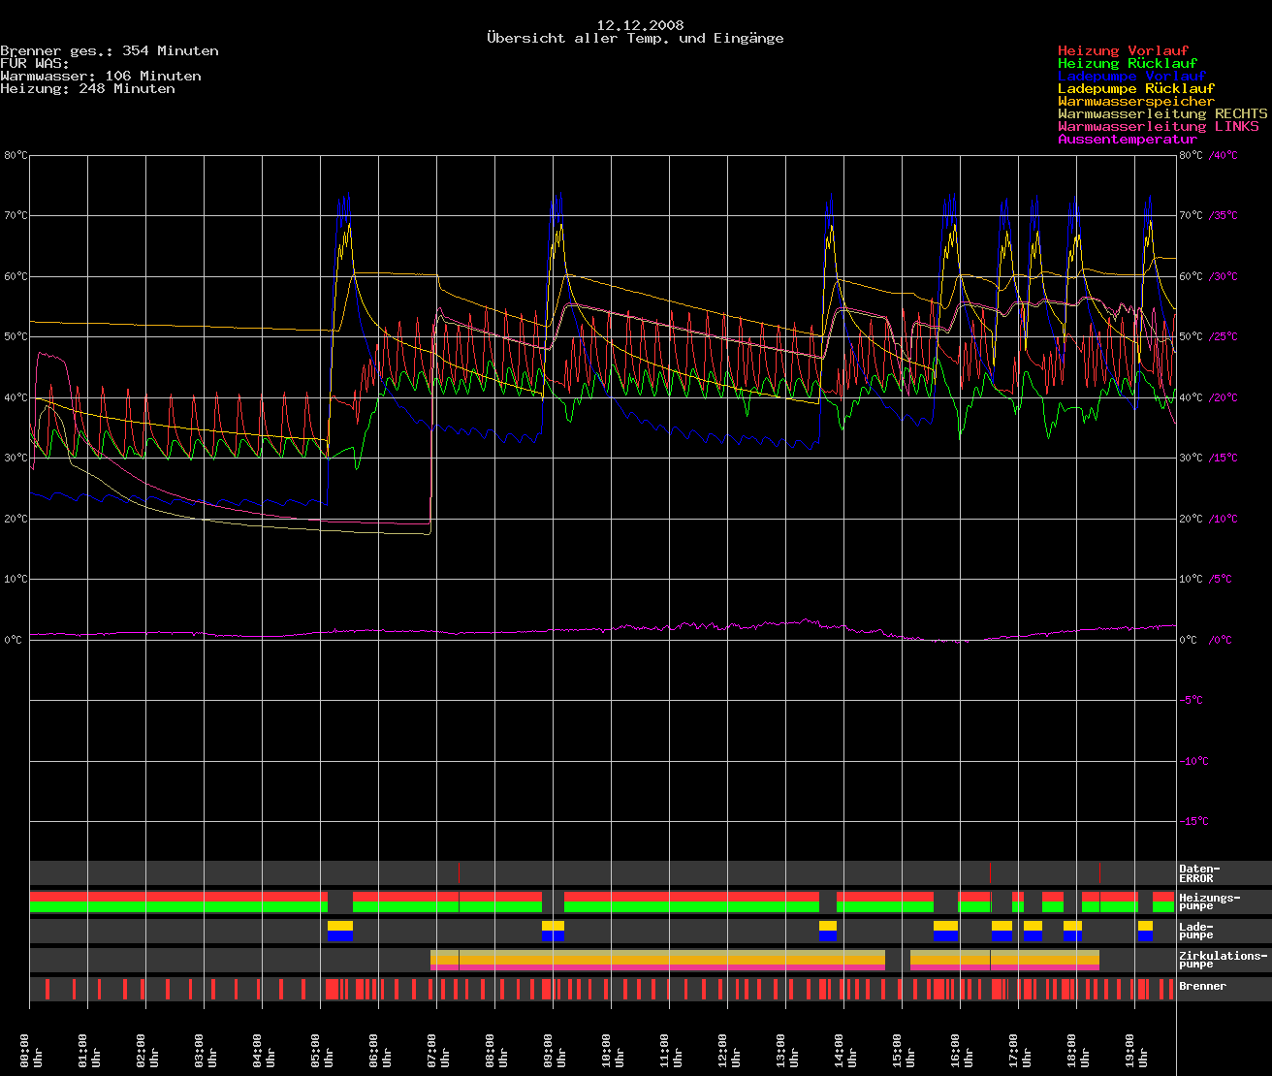The height and width of the screenshot is (1076, 1272).
Task: Click the Lade-pumpe row label
Action: coord(1196,932)
